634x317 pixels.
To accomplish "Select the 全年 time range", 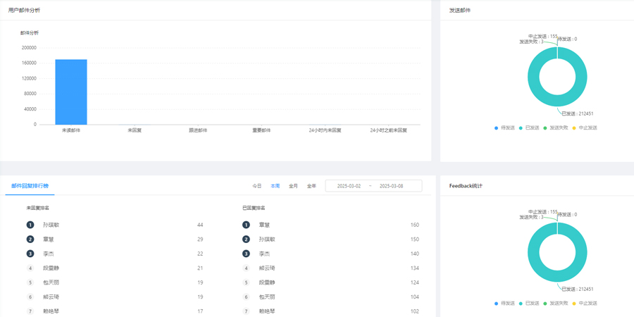I will [311, 186].
